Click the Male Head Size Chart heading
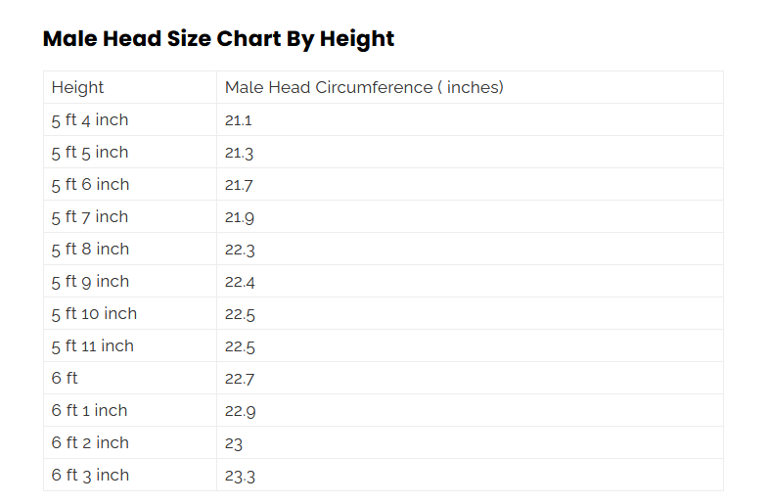769x504 pixels. point(218,39)
